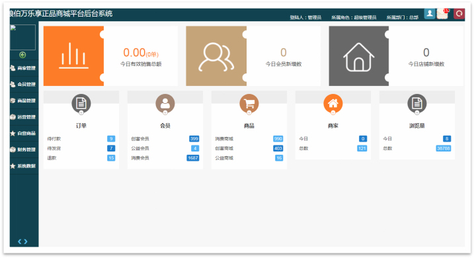
Task: Click the 今日会员新增数 label
Action: (284, 64)
